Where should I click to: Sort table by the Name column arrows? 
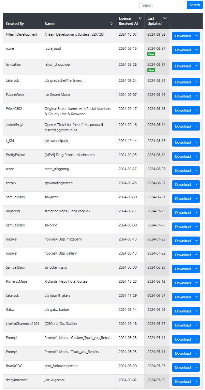pyautogui.click(x=112, y=24)
